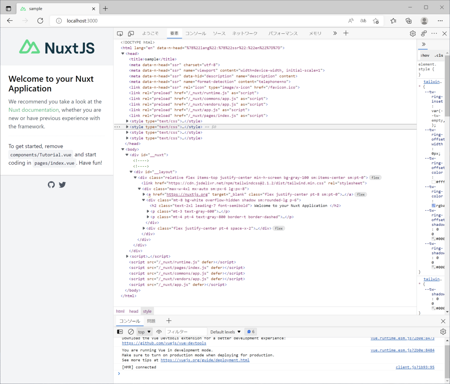This screenshot has height=384, width=450.
Task: Switch to the ソース tab
Action: [x=219, y=33]
